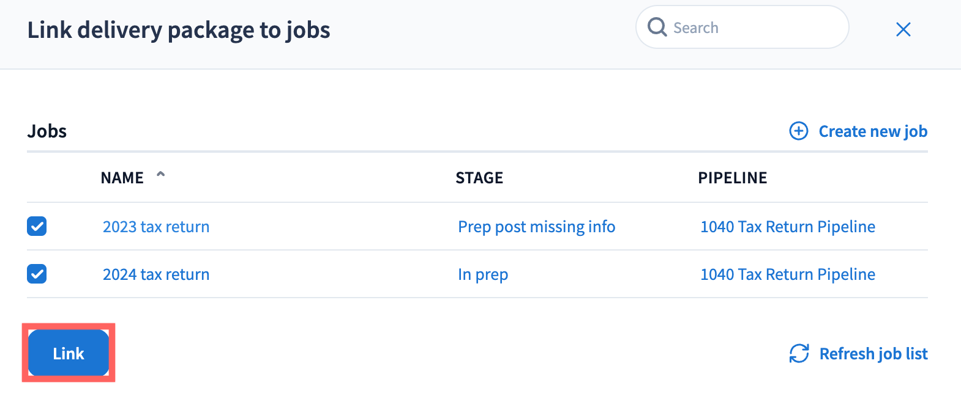Open 1040 Tax Return Pipeline for 2024 job
The image size is (961, 396).
click(x=787, y=274)
